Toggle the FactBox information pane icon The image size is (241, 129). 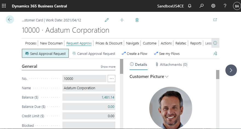tap(215, 43)
